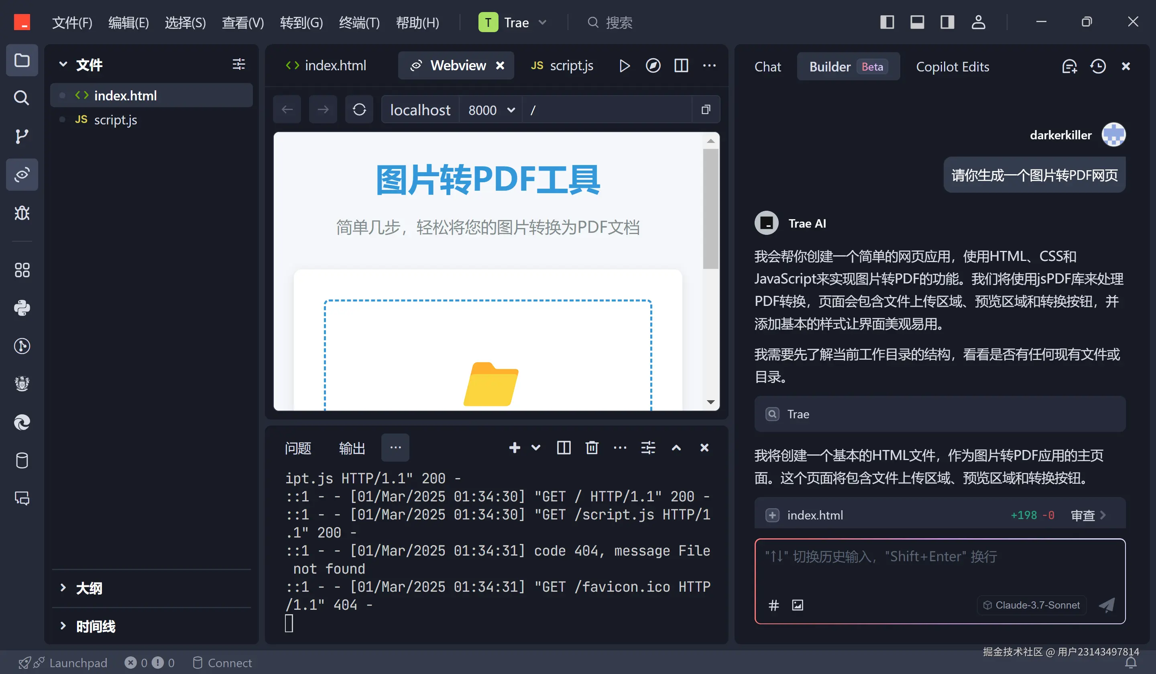Copy the localhost URL with the copy icon
The height and width of the screenshot is (674, 1156).
(x=706, y=109)
